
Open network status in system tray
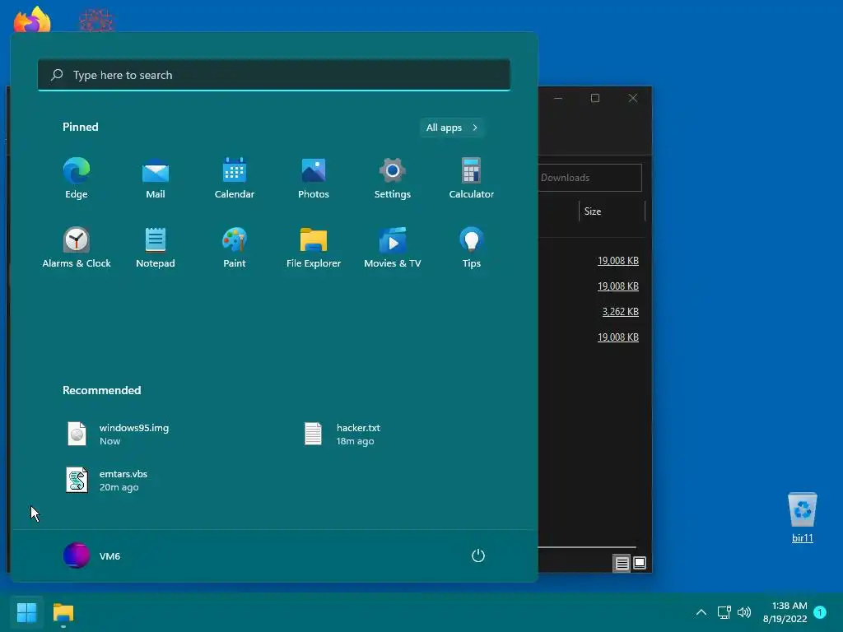click(724, 612)
